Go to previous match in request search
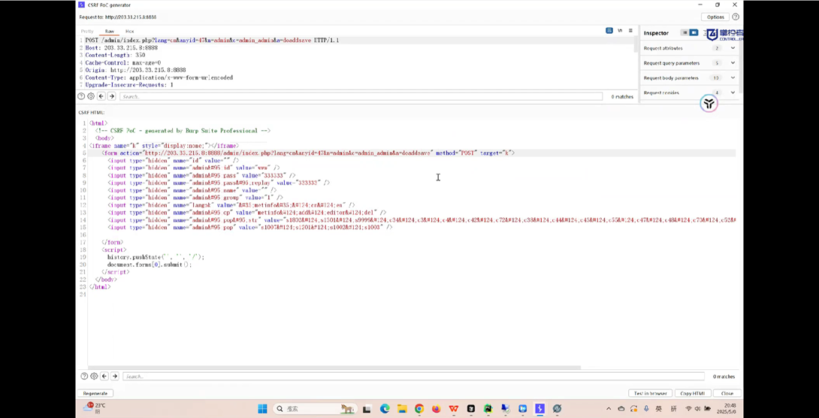The image size is (819, 418). coord(101,96)
